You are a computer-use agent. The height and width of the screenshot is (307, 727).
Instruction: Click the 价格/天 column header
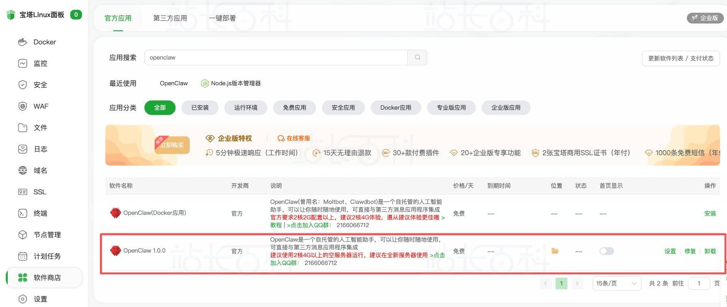point(463,186)
